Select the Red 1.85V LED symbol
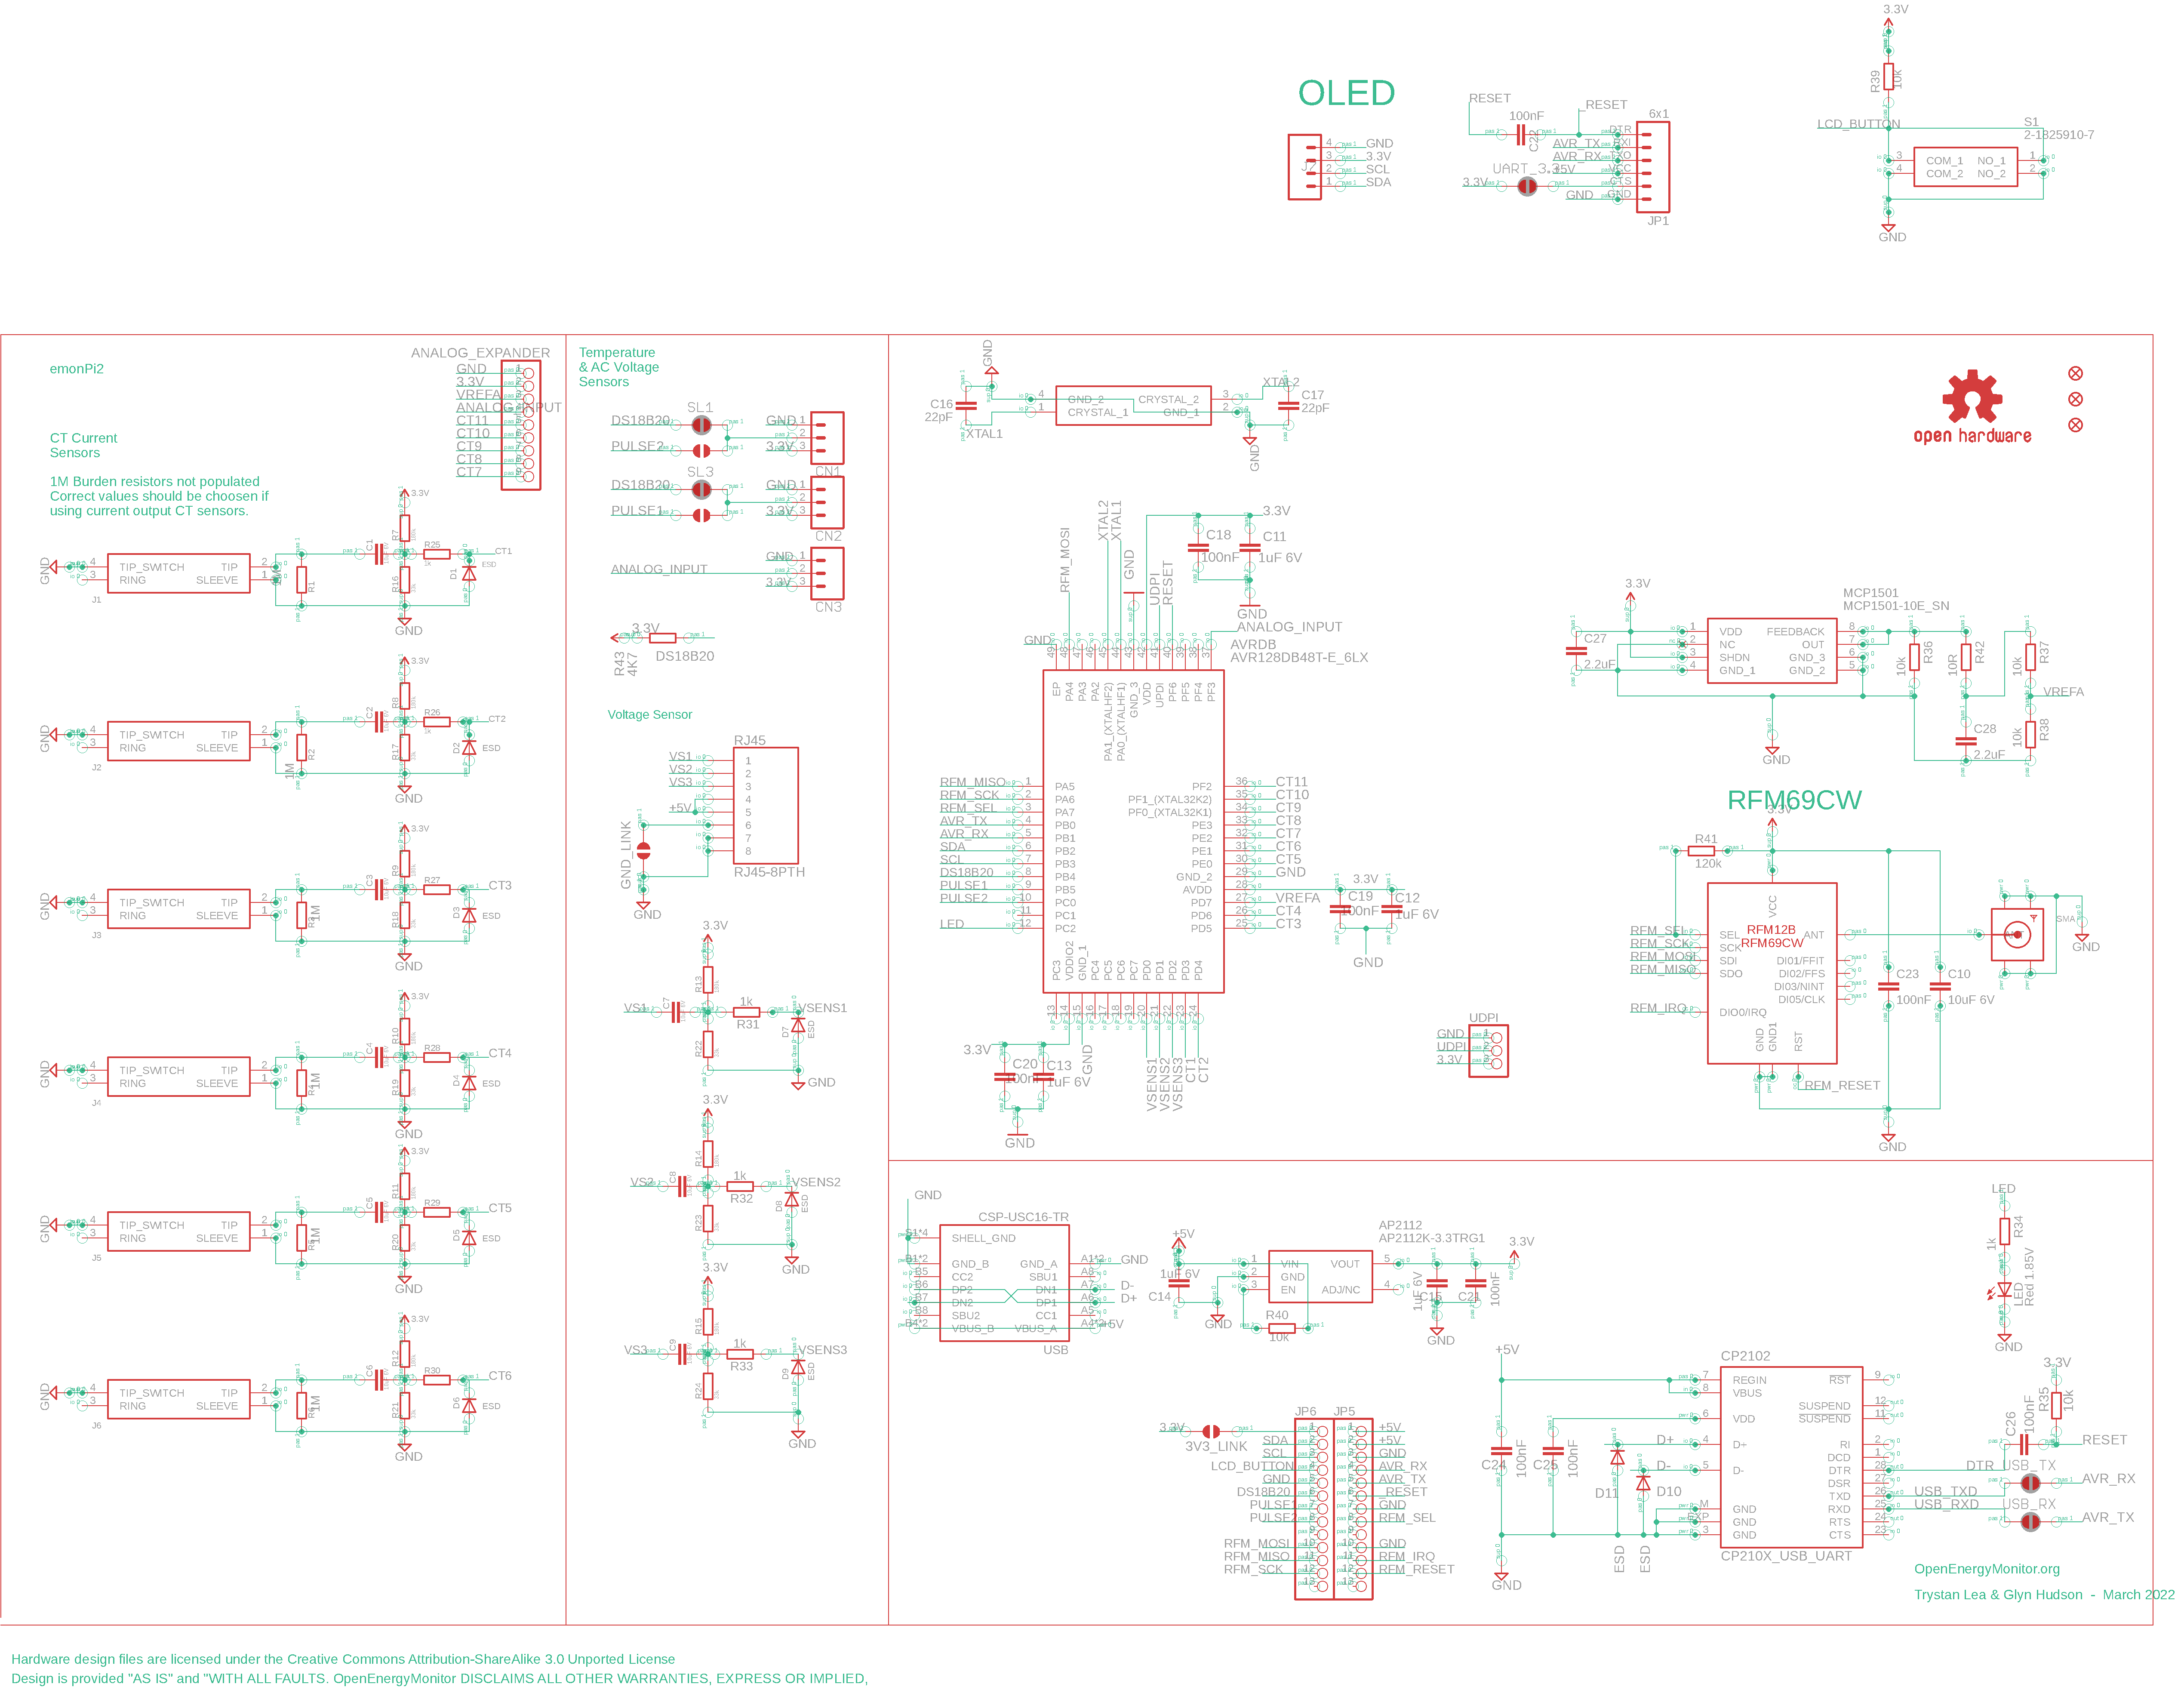Viewport: 2184px width, 1687px height. (x=2004, y=1291)
